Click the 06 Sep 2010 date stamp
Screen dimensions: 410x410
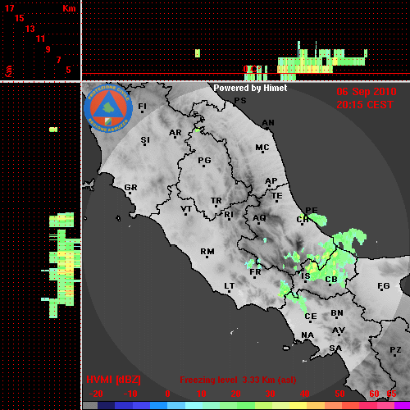[x=367, y=92]
